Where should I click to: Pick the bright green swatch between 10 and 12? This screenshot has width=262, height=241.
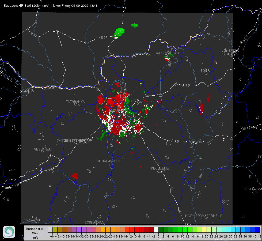coord(185,230)
